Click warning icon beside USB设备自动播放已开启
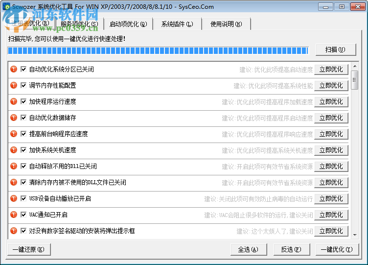 tap(14, 198)
